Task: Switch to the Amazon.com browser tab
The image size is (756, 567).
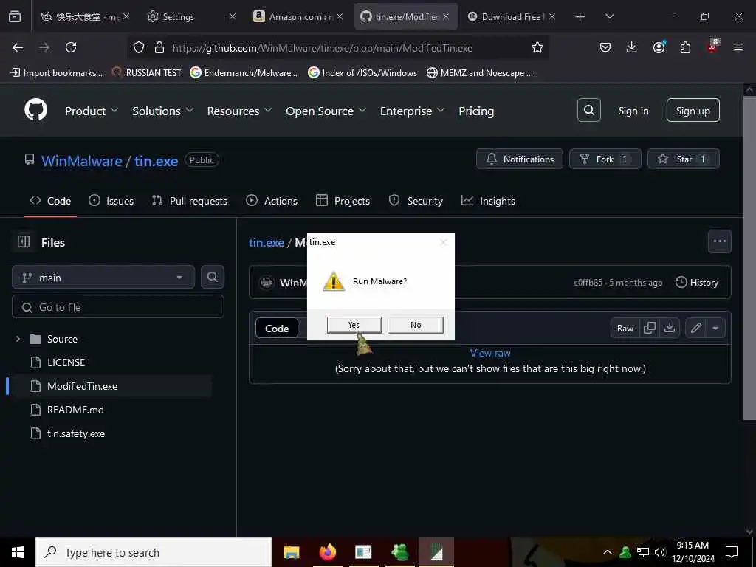Action: (298, 16)
